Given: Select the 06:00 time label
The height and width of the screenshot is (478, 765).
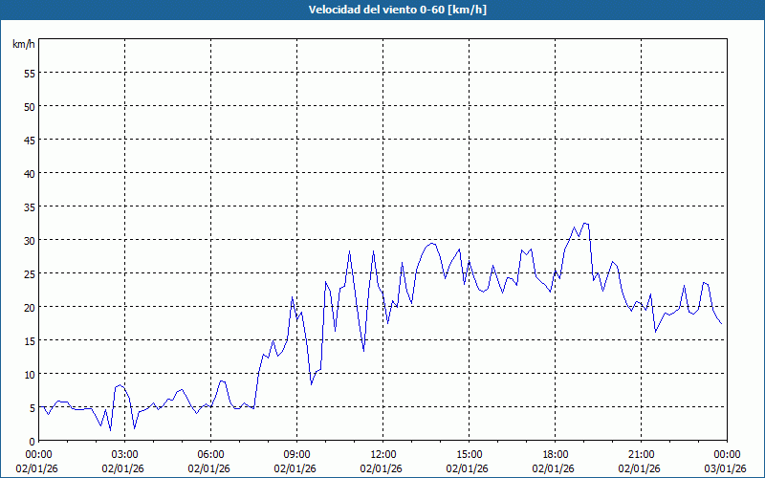Looking at the screenshot, I should [x=210, y=454].
